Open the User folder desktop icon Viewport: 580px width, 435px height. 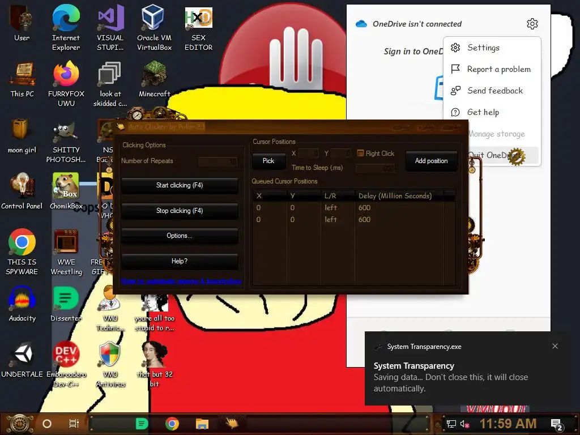22,24
